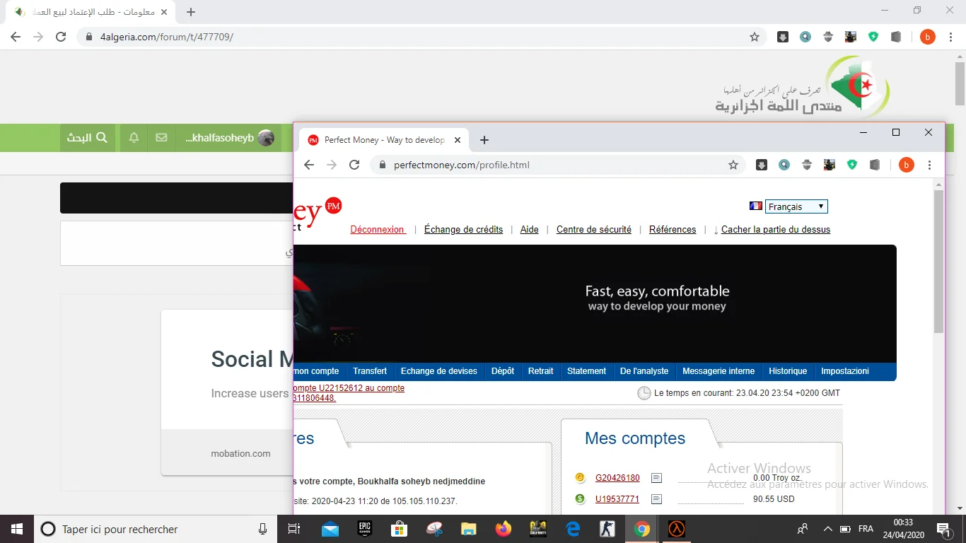966x543 pixels.
Task: Click the reload icon in Perfect Money window
Action: tap(355, 165)
